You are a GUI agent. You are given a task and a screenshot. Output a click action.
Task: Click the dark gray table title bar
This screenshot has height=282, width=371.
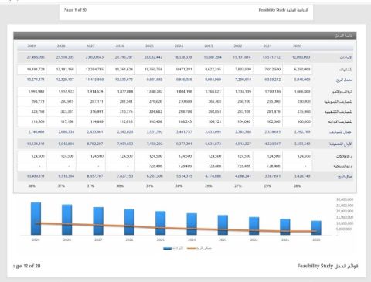[185, 36]
